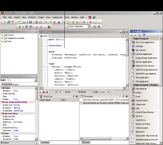Click the Forward navigation arrow
163x145 pixels.
(91, 22)
